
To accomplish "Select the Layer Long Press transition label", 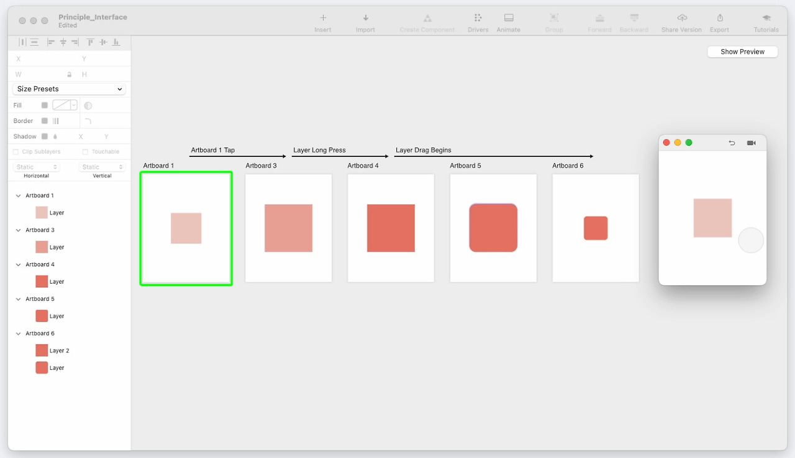I will click(319, 150).
